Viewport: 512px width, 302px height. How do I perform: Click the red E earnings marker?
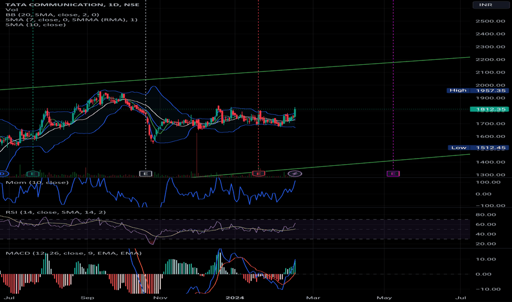[259, 174]
